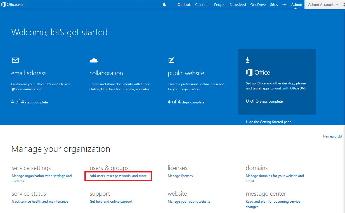Open Add users, reset passwords, and more
The width and height of the screenshot is (345, 213).
[118, 176]
